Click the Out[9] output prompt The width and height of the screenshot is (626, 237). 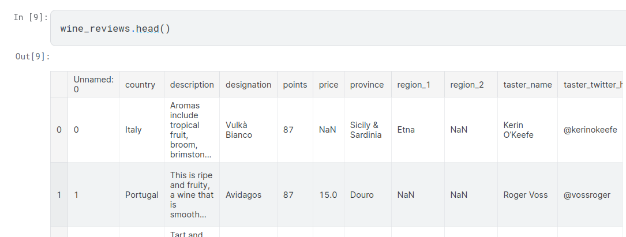click(33, 56)
